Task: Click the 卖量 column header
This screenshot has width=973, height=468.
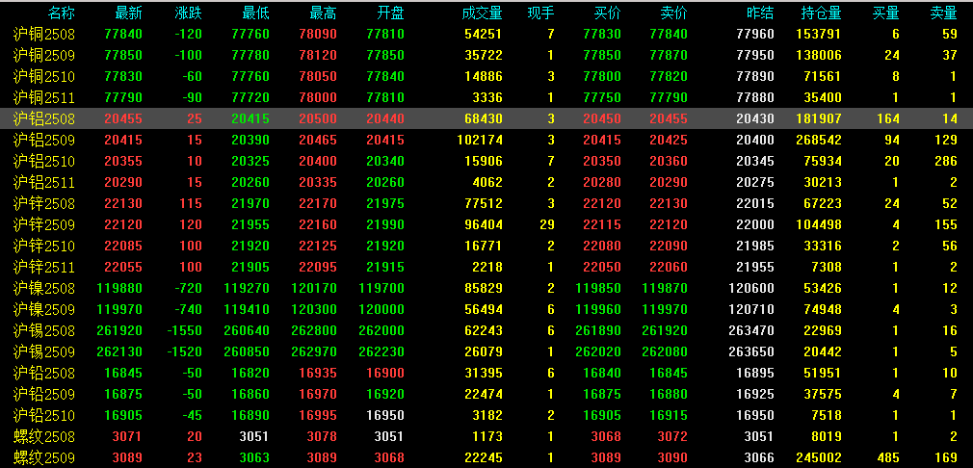Action: click(x=944, y=13)
